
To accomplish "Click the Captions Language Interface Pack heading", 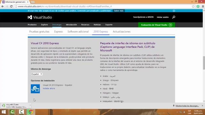I will tap(127, 47).
